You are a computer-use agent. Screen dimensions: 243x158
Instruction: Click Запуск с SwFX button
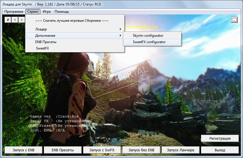[102, 150]
